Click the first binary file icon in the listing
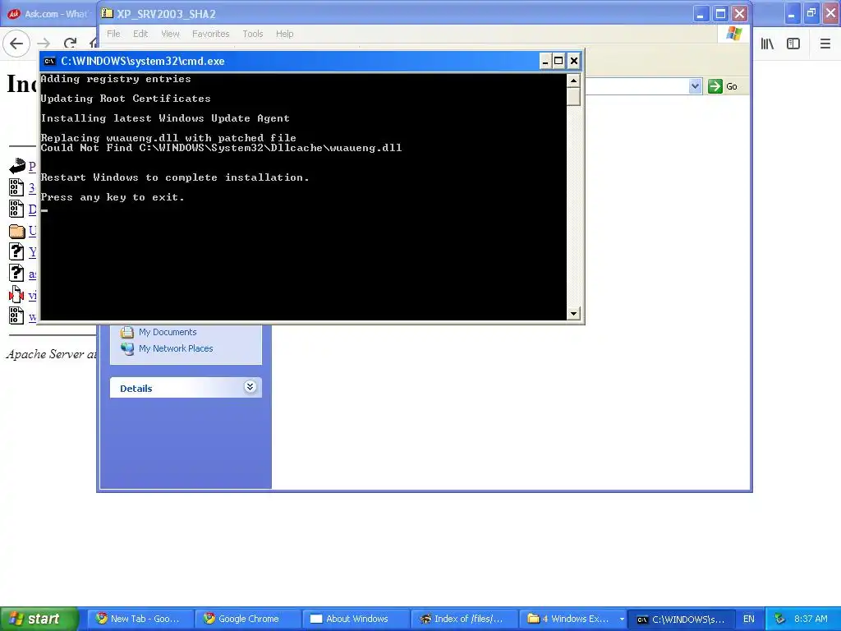This screenshot has height=631, width=841. click(16, 187)
